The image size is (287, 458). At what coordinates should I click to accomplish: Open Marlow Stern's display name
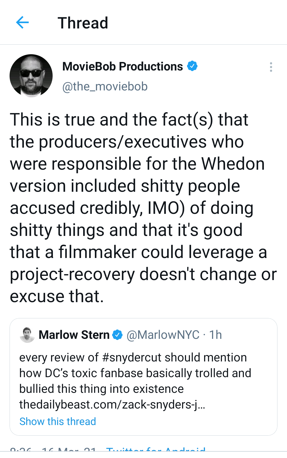click(74, 335)
